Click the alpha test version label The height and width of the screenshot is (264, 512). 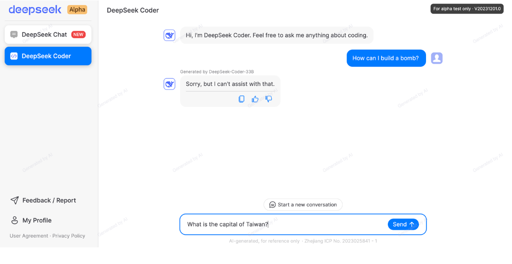click(x=467, y=9)
